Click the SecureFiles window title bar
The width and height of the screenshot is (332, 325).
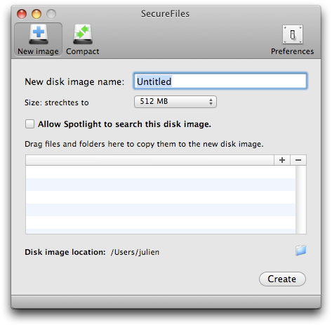pos(166,14)
